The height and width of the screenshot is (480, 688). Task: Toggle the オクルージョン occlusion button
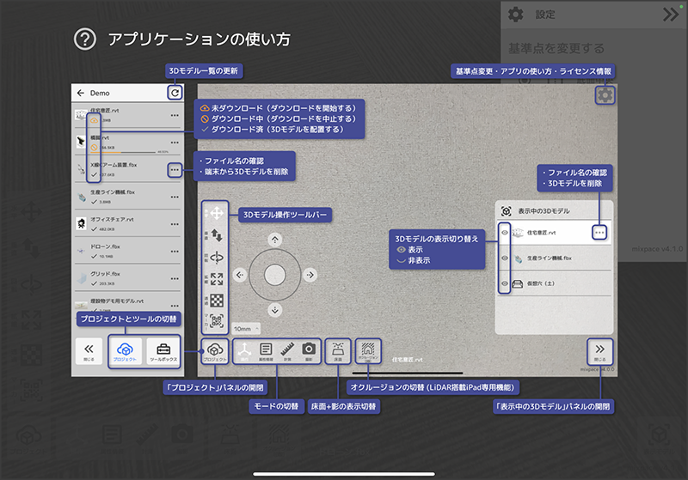click(x=367, y=350)
